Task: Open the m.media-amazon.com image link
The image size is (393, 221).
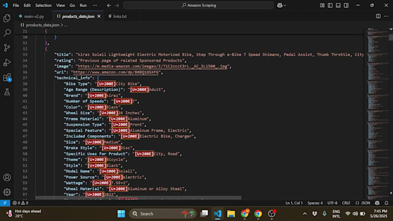Action: tap(153, 66)
